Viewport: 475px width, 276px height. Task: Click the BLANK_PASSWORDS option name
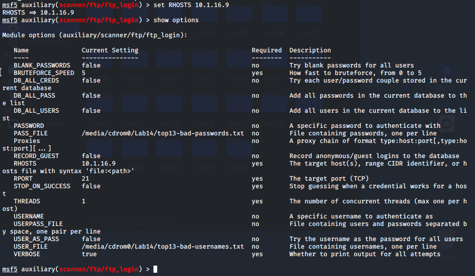click(42, 66)
